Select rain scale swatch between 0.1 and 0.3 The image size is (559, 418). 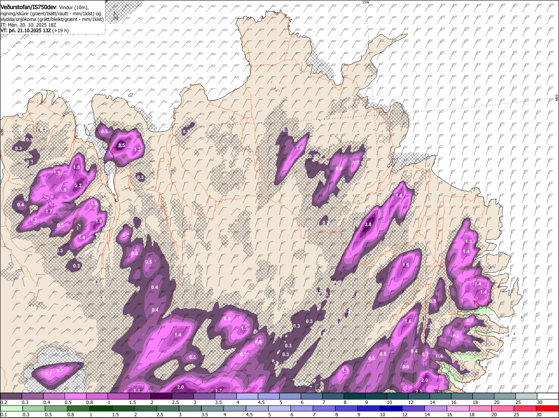(x=11, y=409)
